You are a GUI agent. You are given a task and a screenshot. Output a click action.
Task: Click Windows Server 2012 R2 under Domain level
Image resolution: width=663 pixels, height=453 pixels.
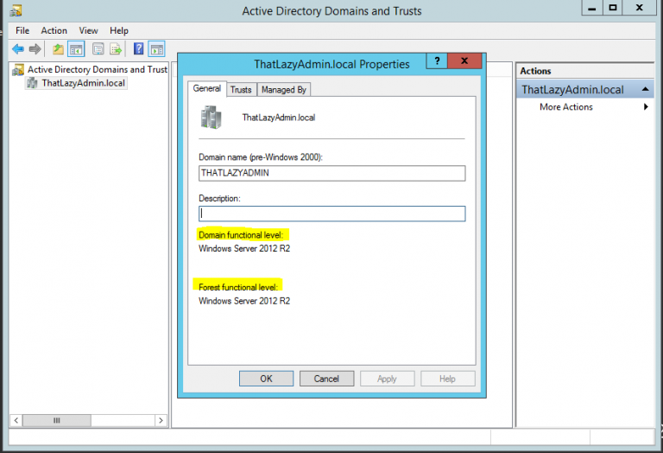(244, 248)
